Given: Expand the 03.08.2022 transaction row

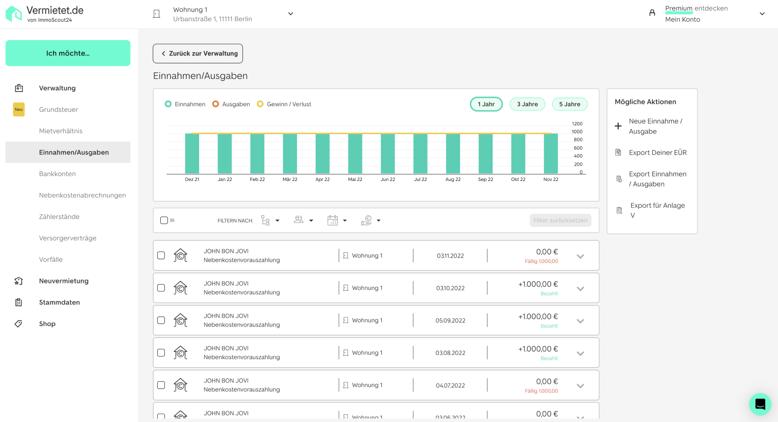Looking at the screenshot, I should click(x=580, y=353).
